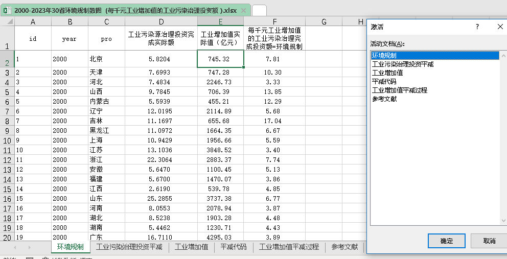Click the 'pro' header cell
Image resolution: width=507 pixels, height=259 pixels.
point(107,38)
